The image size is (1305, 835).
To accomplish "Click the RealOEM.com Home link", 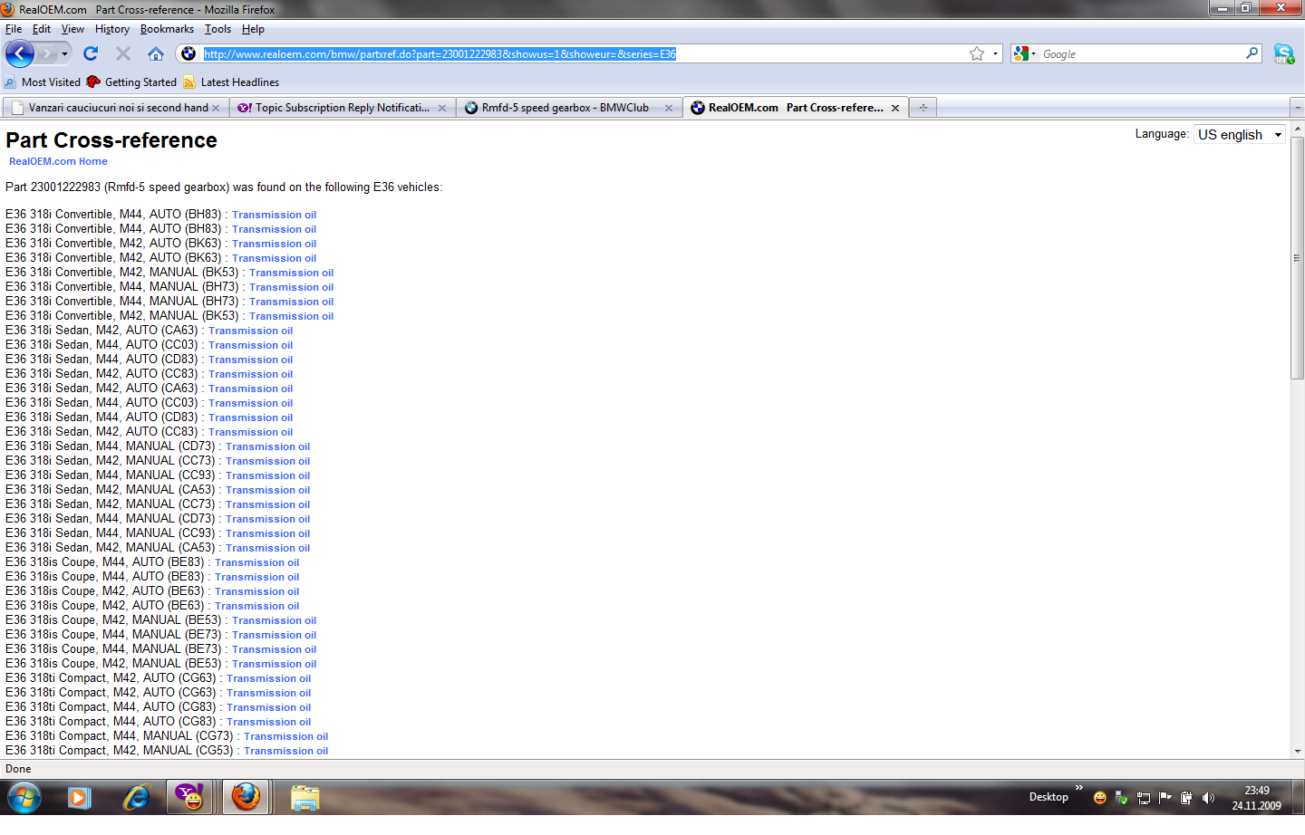I will 58,161.
